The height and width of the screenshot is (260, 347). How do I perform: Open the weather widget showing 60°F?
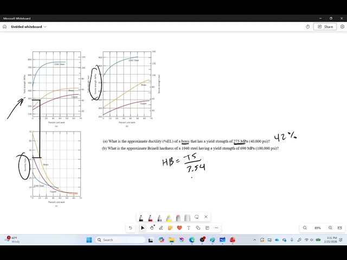click(12, 239)
